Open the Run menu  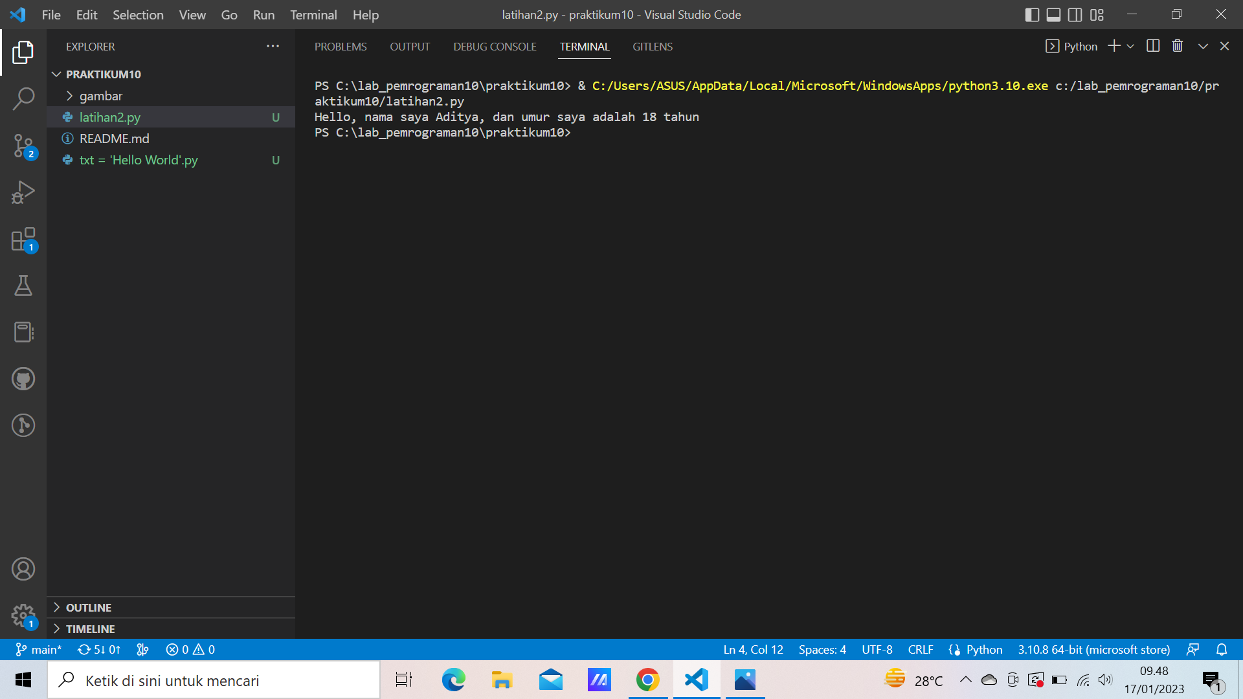click(x=263, y=14)
